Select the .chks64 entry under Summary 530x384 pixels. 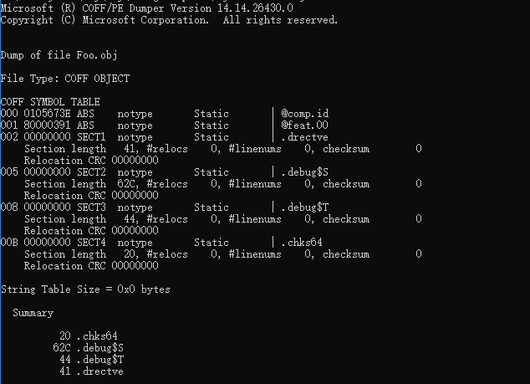coord(96,336)
